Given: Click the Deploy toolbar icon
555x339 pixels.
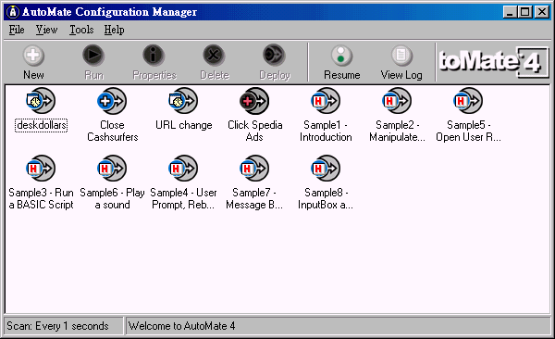Looking at the screenshot, I should 274,56.
